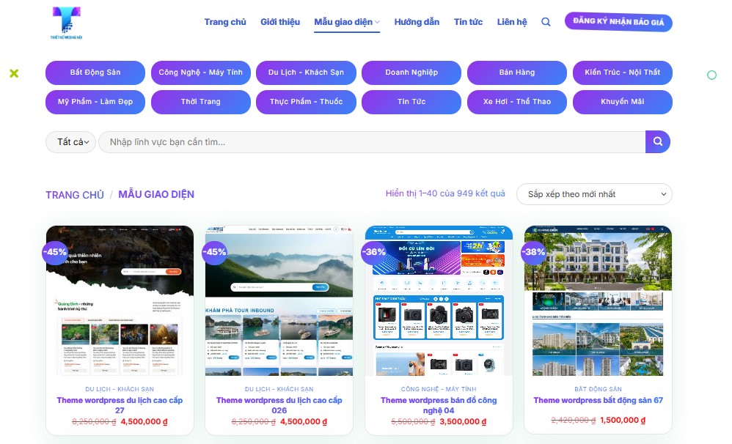Expand the Mẫu giao diện menu
The image size is (732, 444).
click(x=347, y=22)
